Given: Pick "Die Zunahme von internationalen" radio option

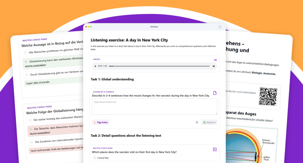Looking at the screenshot, I should [31, 142].
